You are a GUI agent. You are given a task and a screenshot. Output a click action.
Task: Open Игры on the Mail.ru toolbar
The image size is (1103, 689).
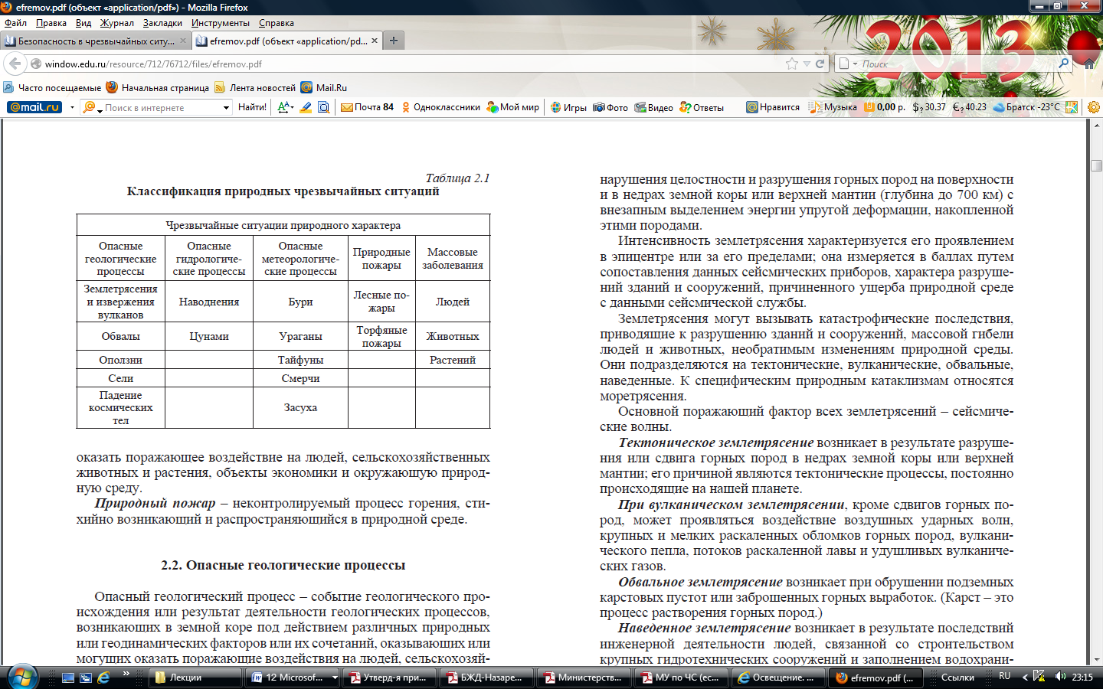(569, 107)
